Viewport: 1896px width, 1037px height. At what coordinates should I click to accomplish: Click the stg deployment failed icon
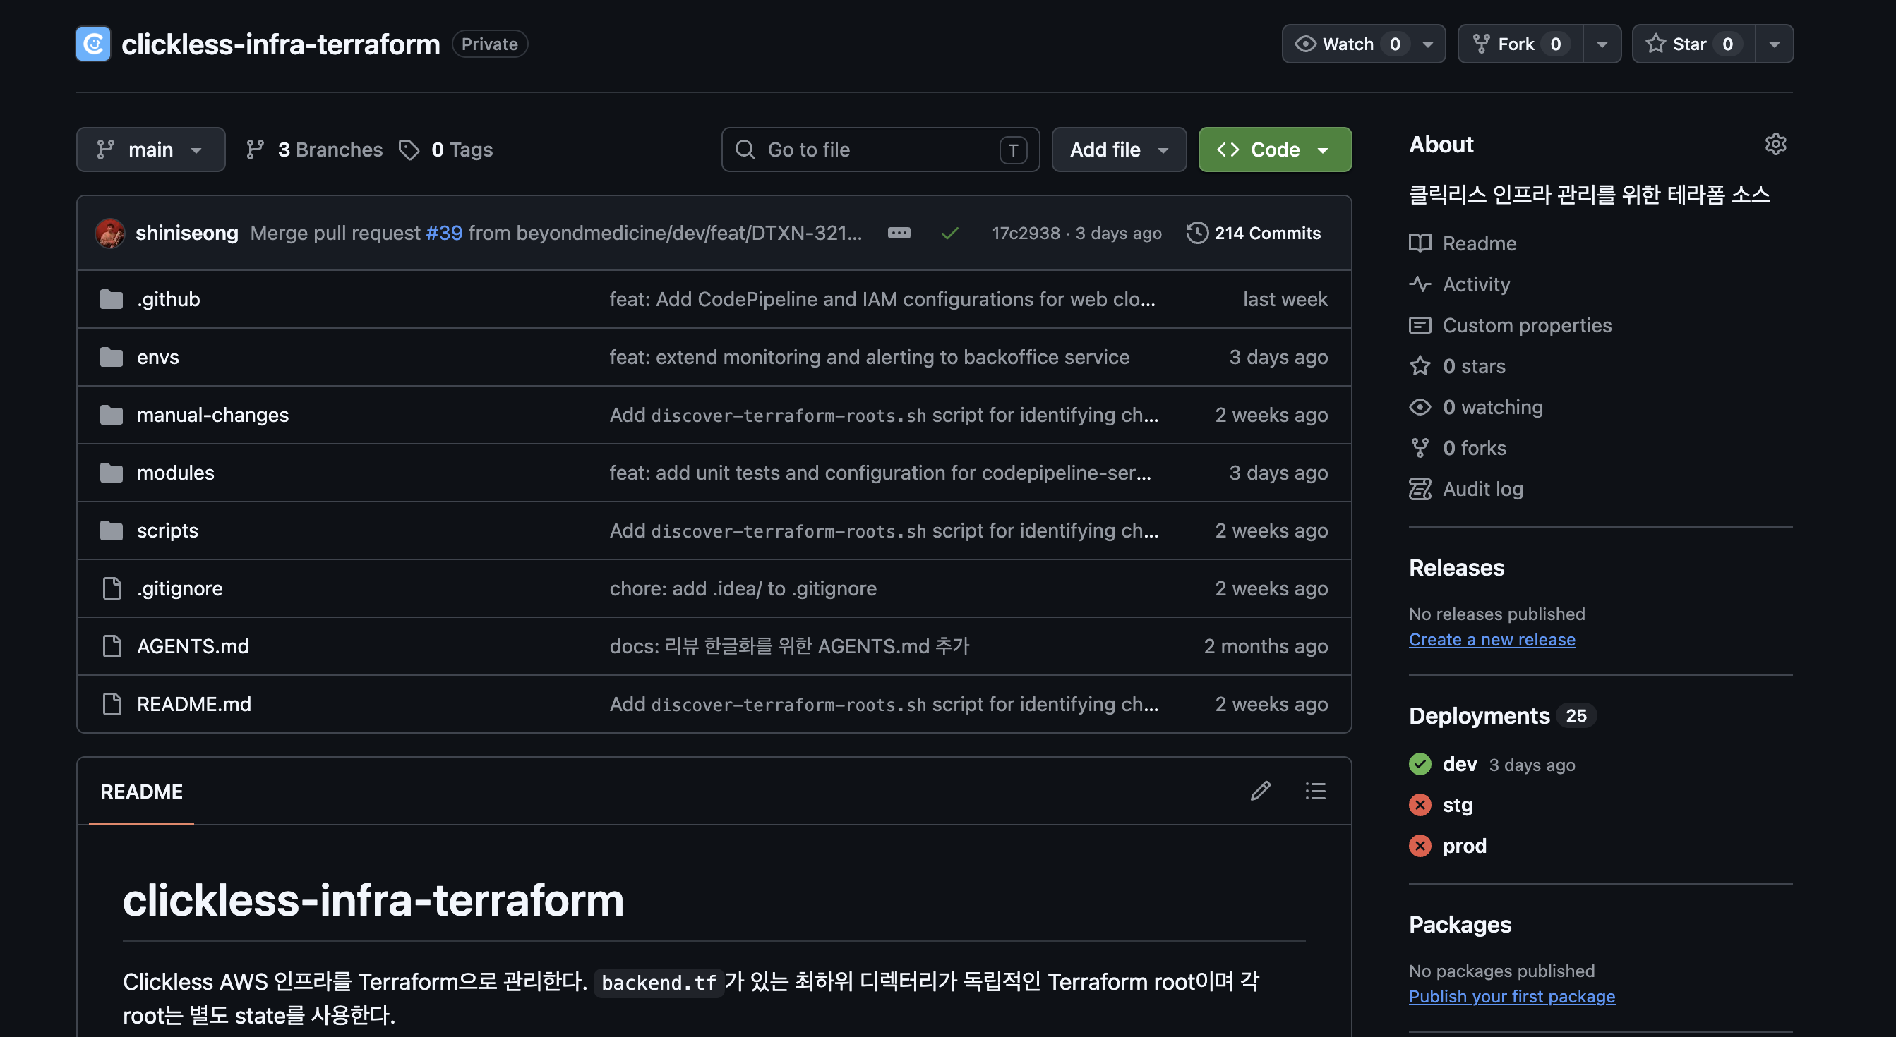click(1420, 806)
